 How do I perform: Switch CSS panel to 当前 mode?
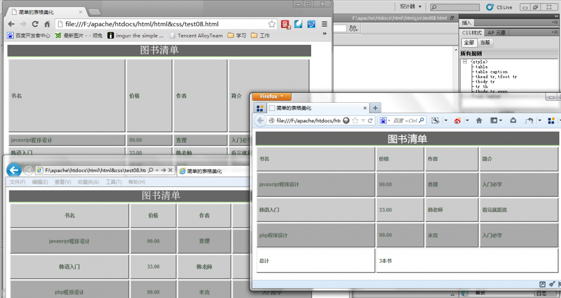click(x=485, y=43)
